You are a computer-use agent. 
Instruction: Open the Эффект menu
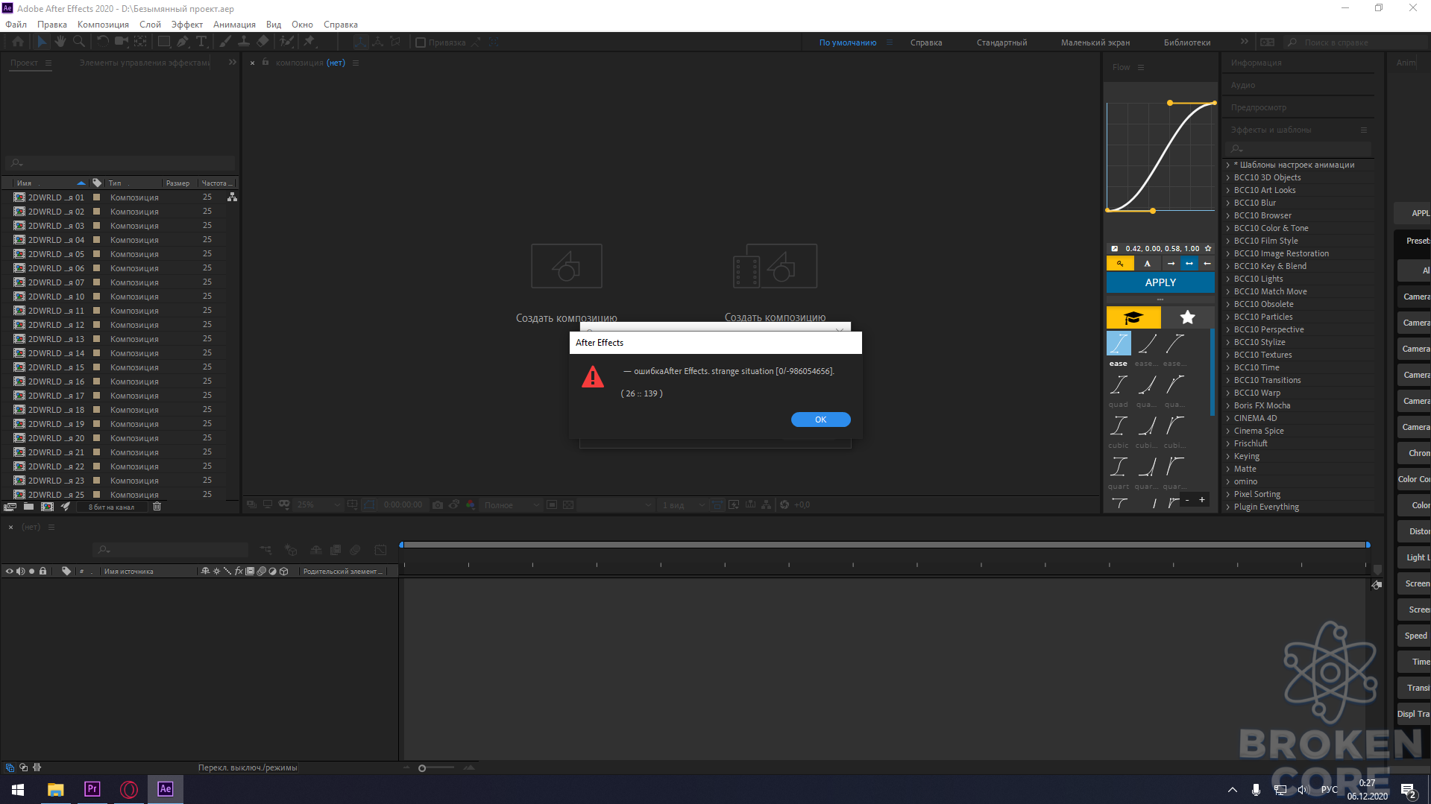pyautogui.click(x=186, y=24)
